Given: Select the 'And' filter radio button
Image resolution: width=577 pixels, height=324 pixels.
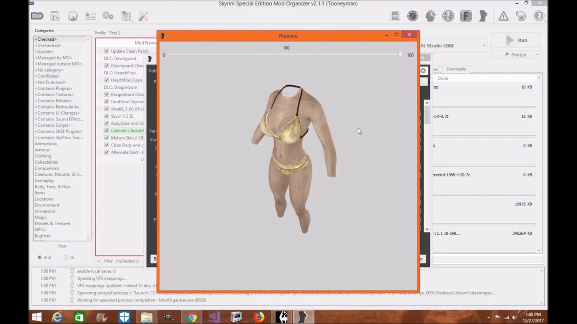Looking at the screenshot, I should pos(39,258).
